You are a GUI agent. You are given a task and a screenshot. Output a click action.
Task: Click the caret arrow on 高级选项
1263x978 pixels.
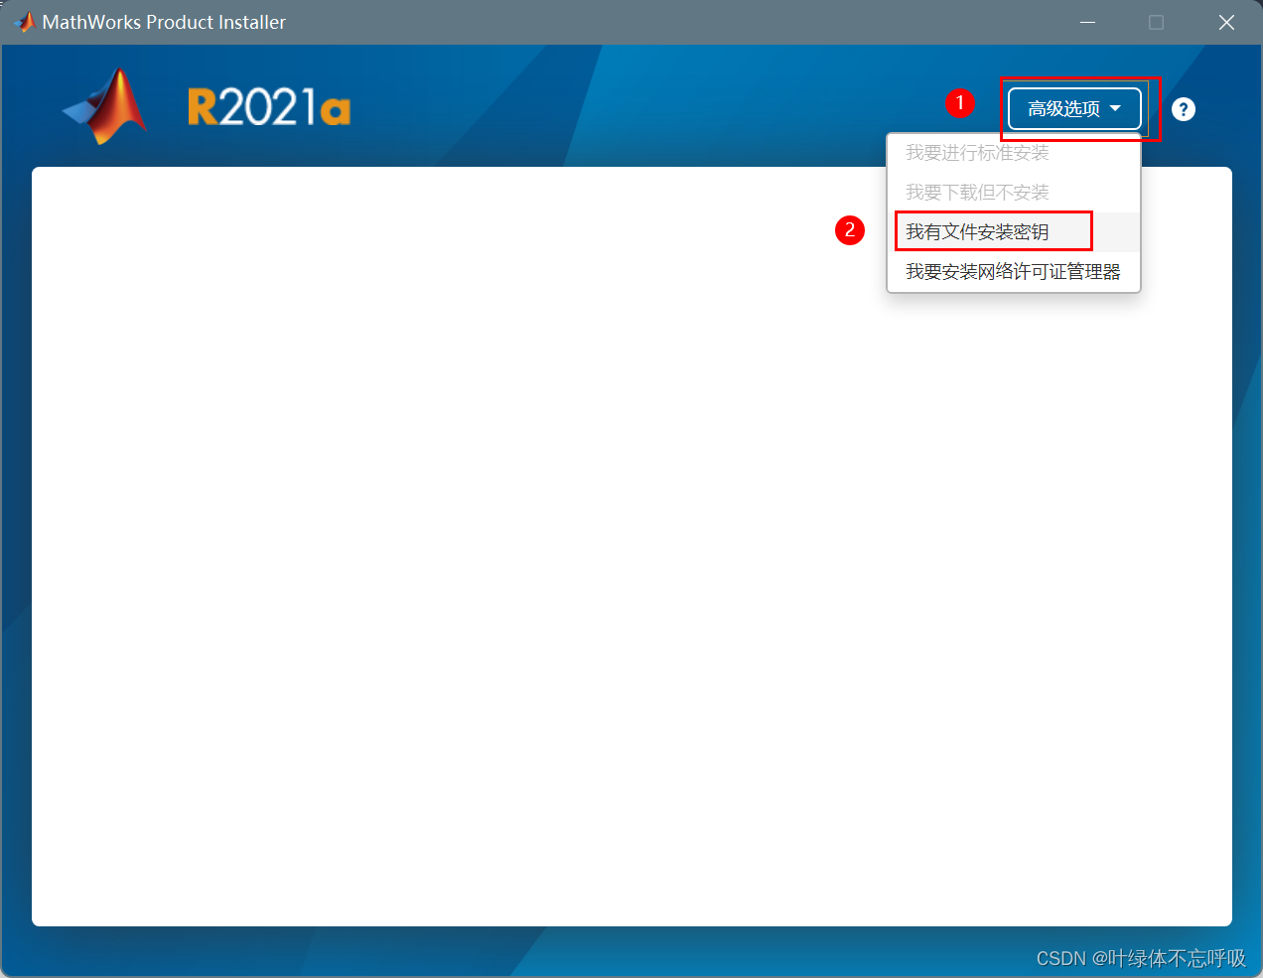point(1115,109)
